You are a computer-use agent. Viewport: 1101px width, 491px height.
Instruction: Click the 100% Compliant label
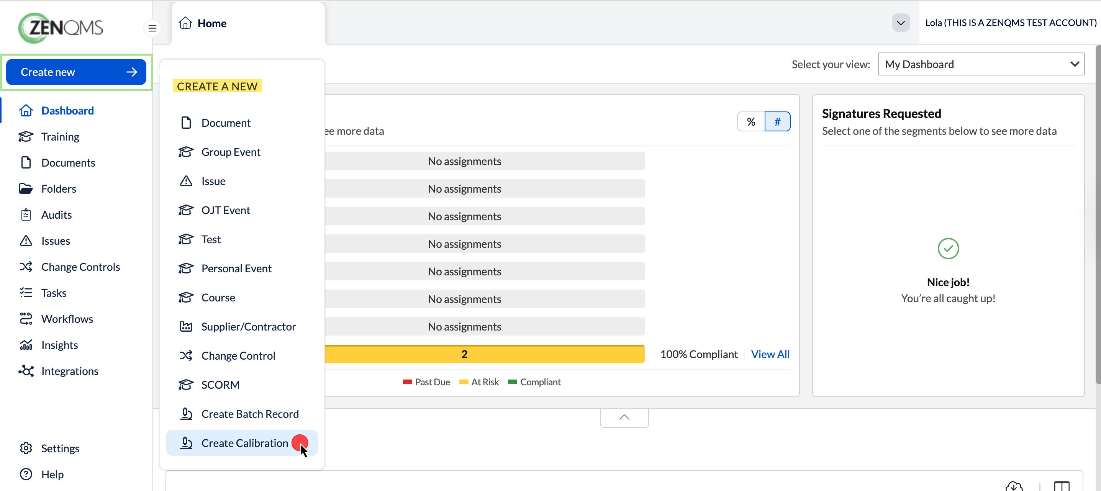(699, 354)
